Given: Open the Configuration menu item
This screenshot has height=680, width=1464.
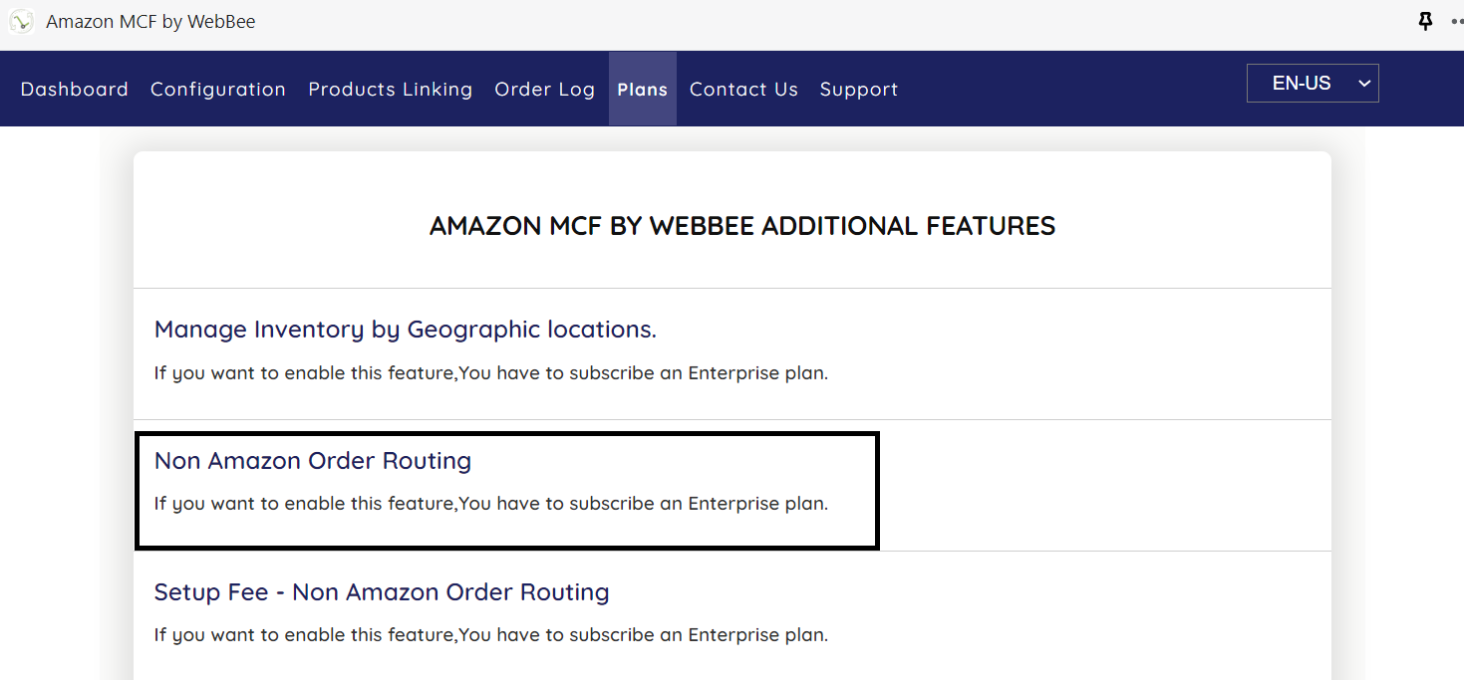Looking at the screenshot, I should click(x=218, y=90).
